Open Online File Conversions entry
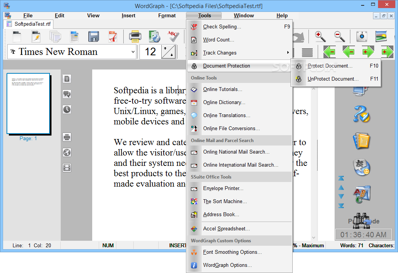This screenshot has height=273, width=398. click(x=239, y=128)
